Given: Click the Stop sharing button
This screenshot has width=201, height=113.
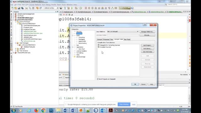Looking at the screenshot, I should (x=124, y=104).
